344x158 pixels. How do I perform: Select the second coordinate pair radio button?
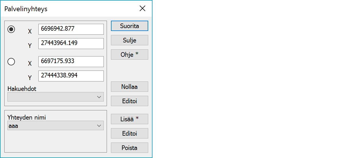coord(11,62)
